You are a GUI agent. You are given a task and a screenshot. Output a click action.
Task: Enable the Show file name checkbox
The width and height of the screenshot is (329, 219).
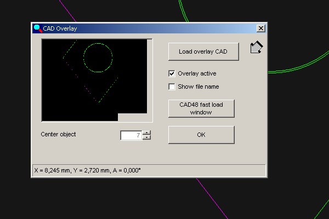point(172,87)
